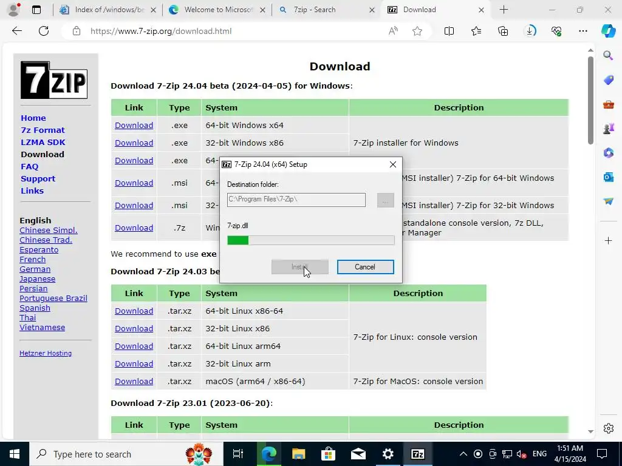Click Cancel in the 7-Zip Setup dialog
This screenshot has width=622, height=466.
click(x=365, y=267)
